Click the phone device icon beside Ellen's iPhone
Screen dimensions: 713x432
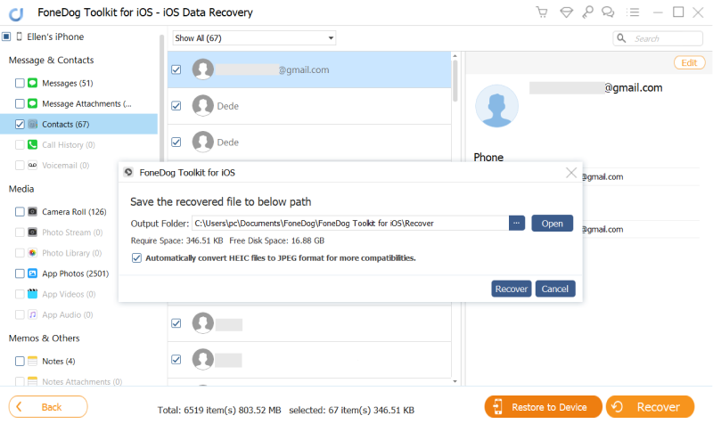click(x=19, y=37)
